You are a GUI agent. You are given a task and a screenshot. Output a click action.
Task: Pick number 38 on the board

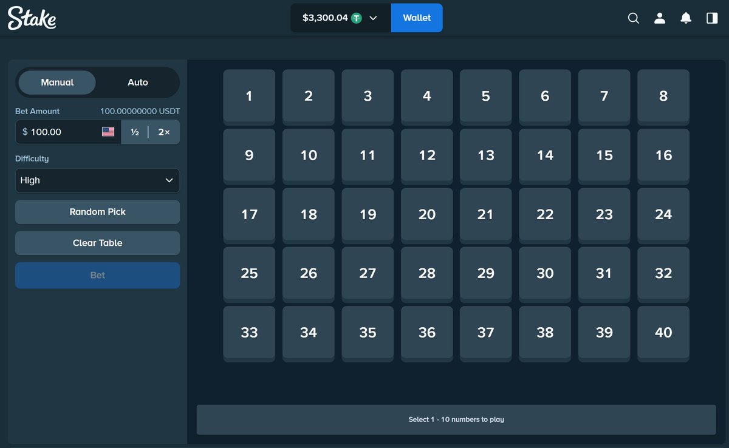pyautogui.click(x=545, y=334)
